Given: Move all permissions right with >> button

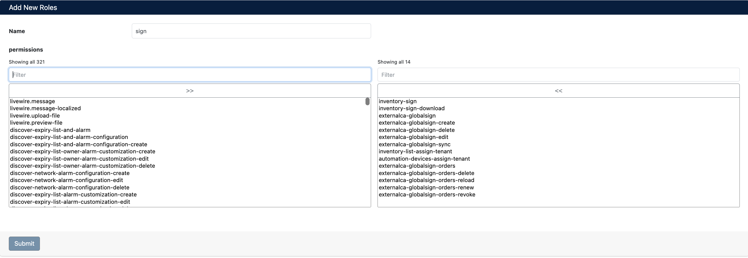Looking at the screenshot, I should (190, 91).
